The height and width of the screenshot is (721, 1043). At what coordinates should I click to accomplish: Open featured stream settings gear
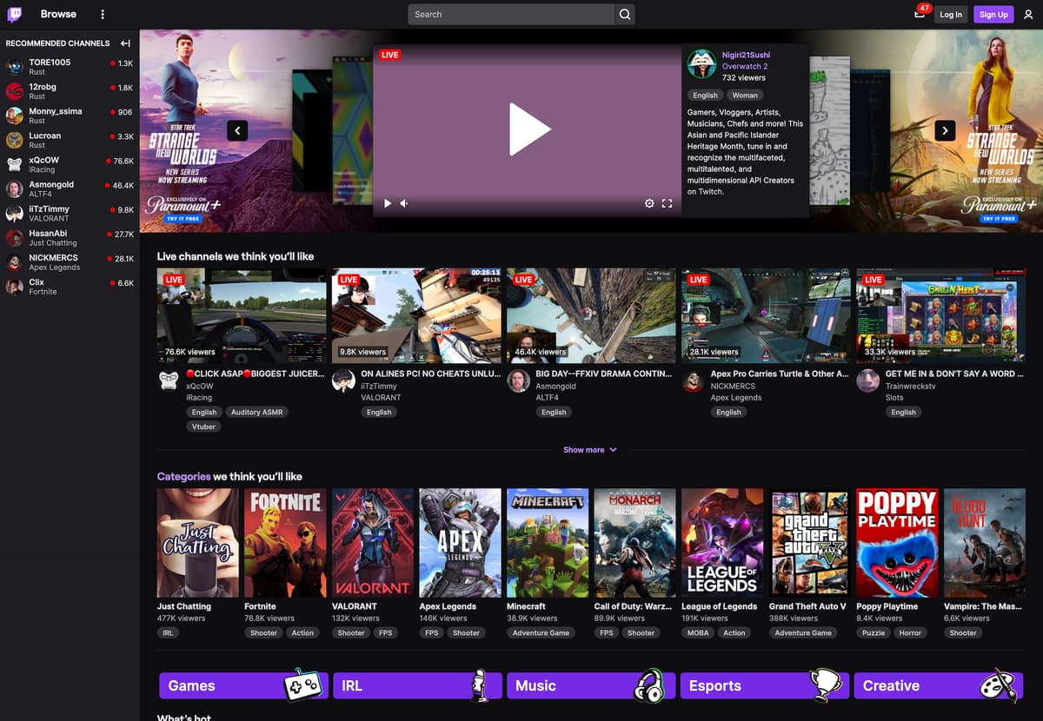pos(649,203)
